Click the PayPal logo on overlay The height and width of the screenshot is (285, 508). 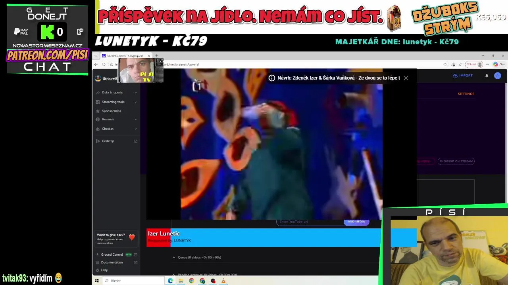[x=21, y=32]
